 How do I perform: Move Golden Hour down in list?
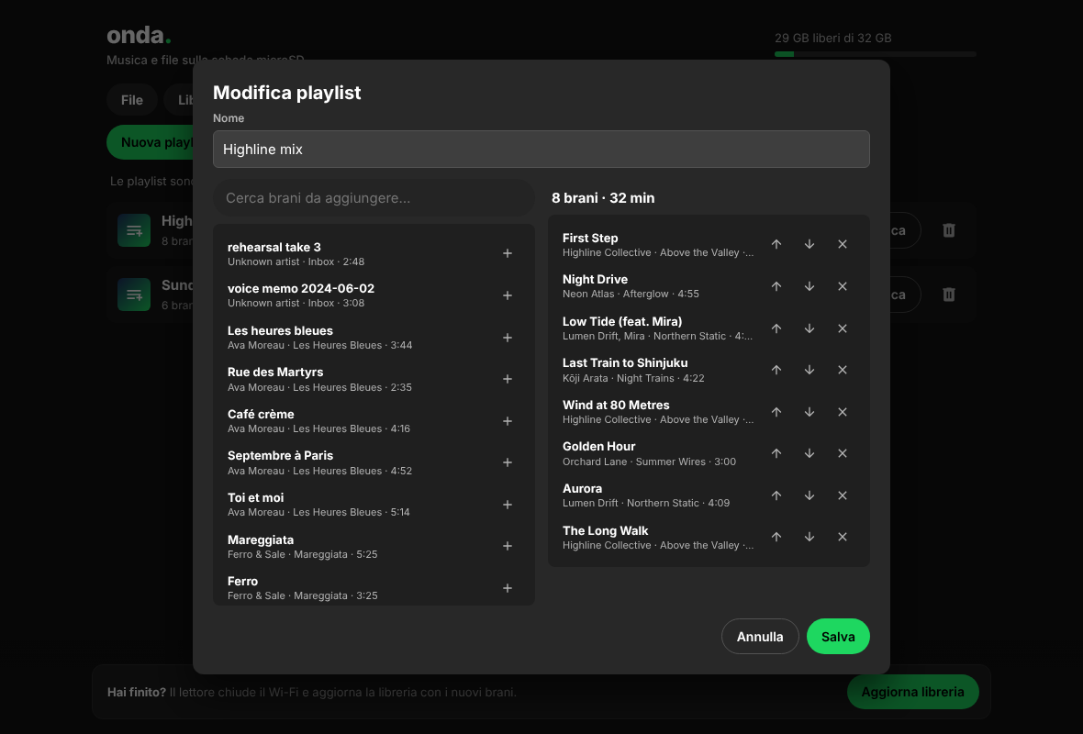[x=809, y=453]
